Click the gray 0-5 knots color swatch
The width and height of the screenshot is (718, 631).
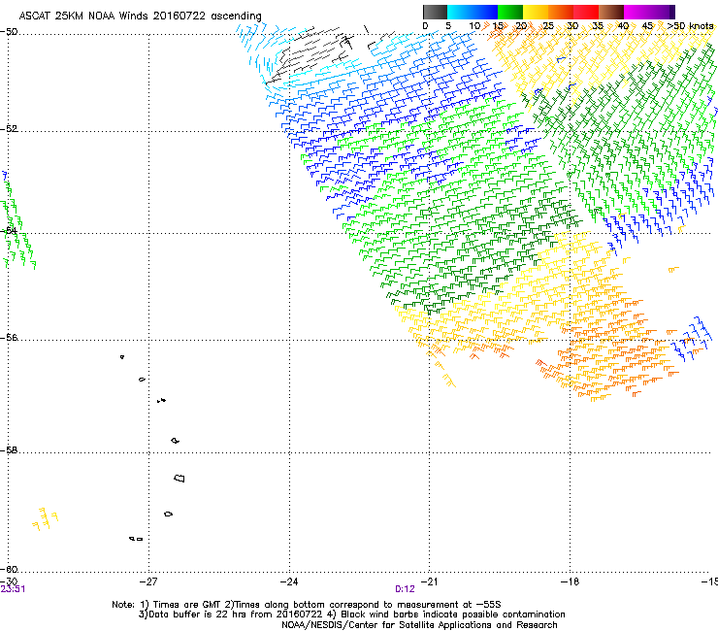[x=436, y=12]
